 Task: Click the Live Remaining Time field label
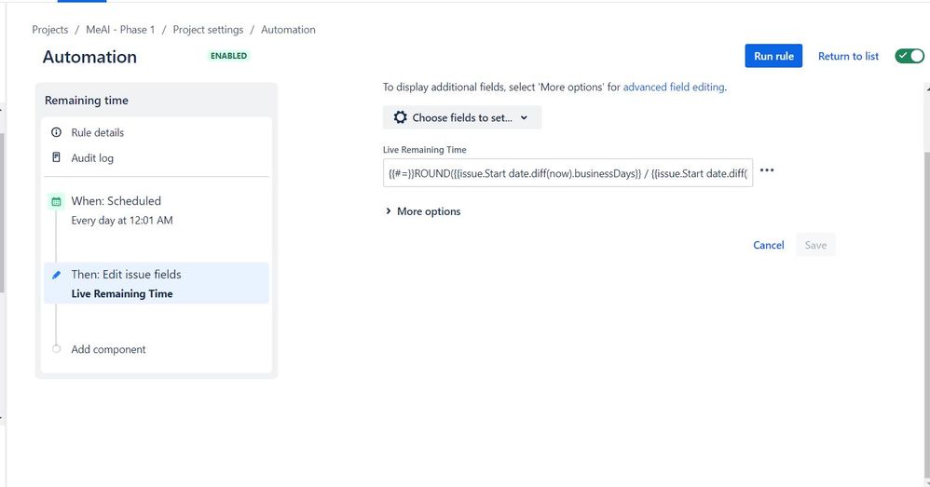[425, 150]
